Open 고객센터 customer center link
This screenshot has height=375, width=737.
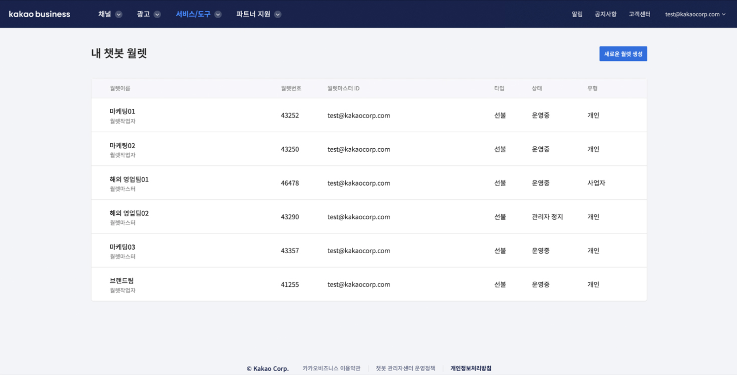[639, 14]
